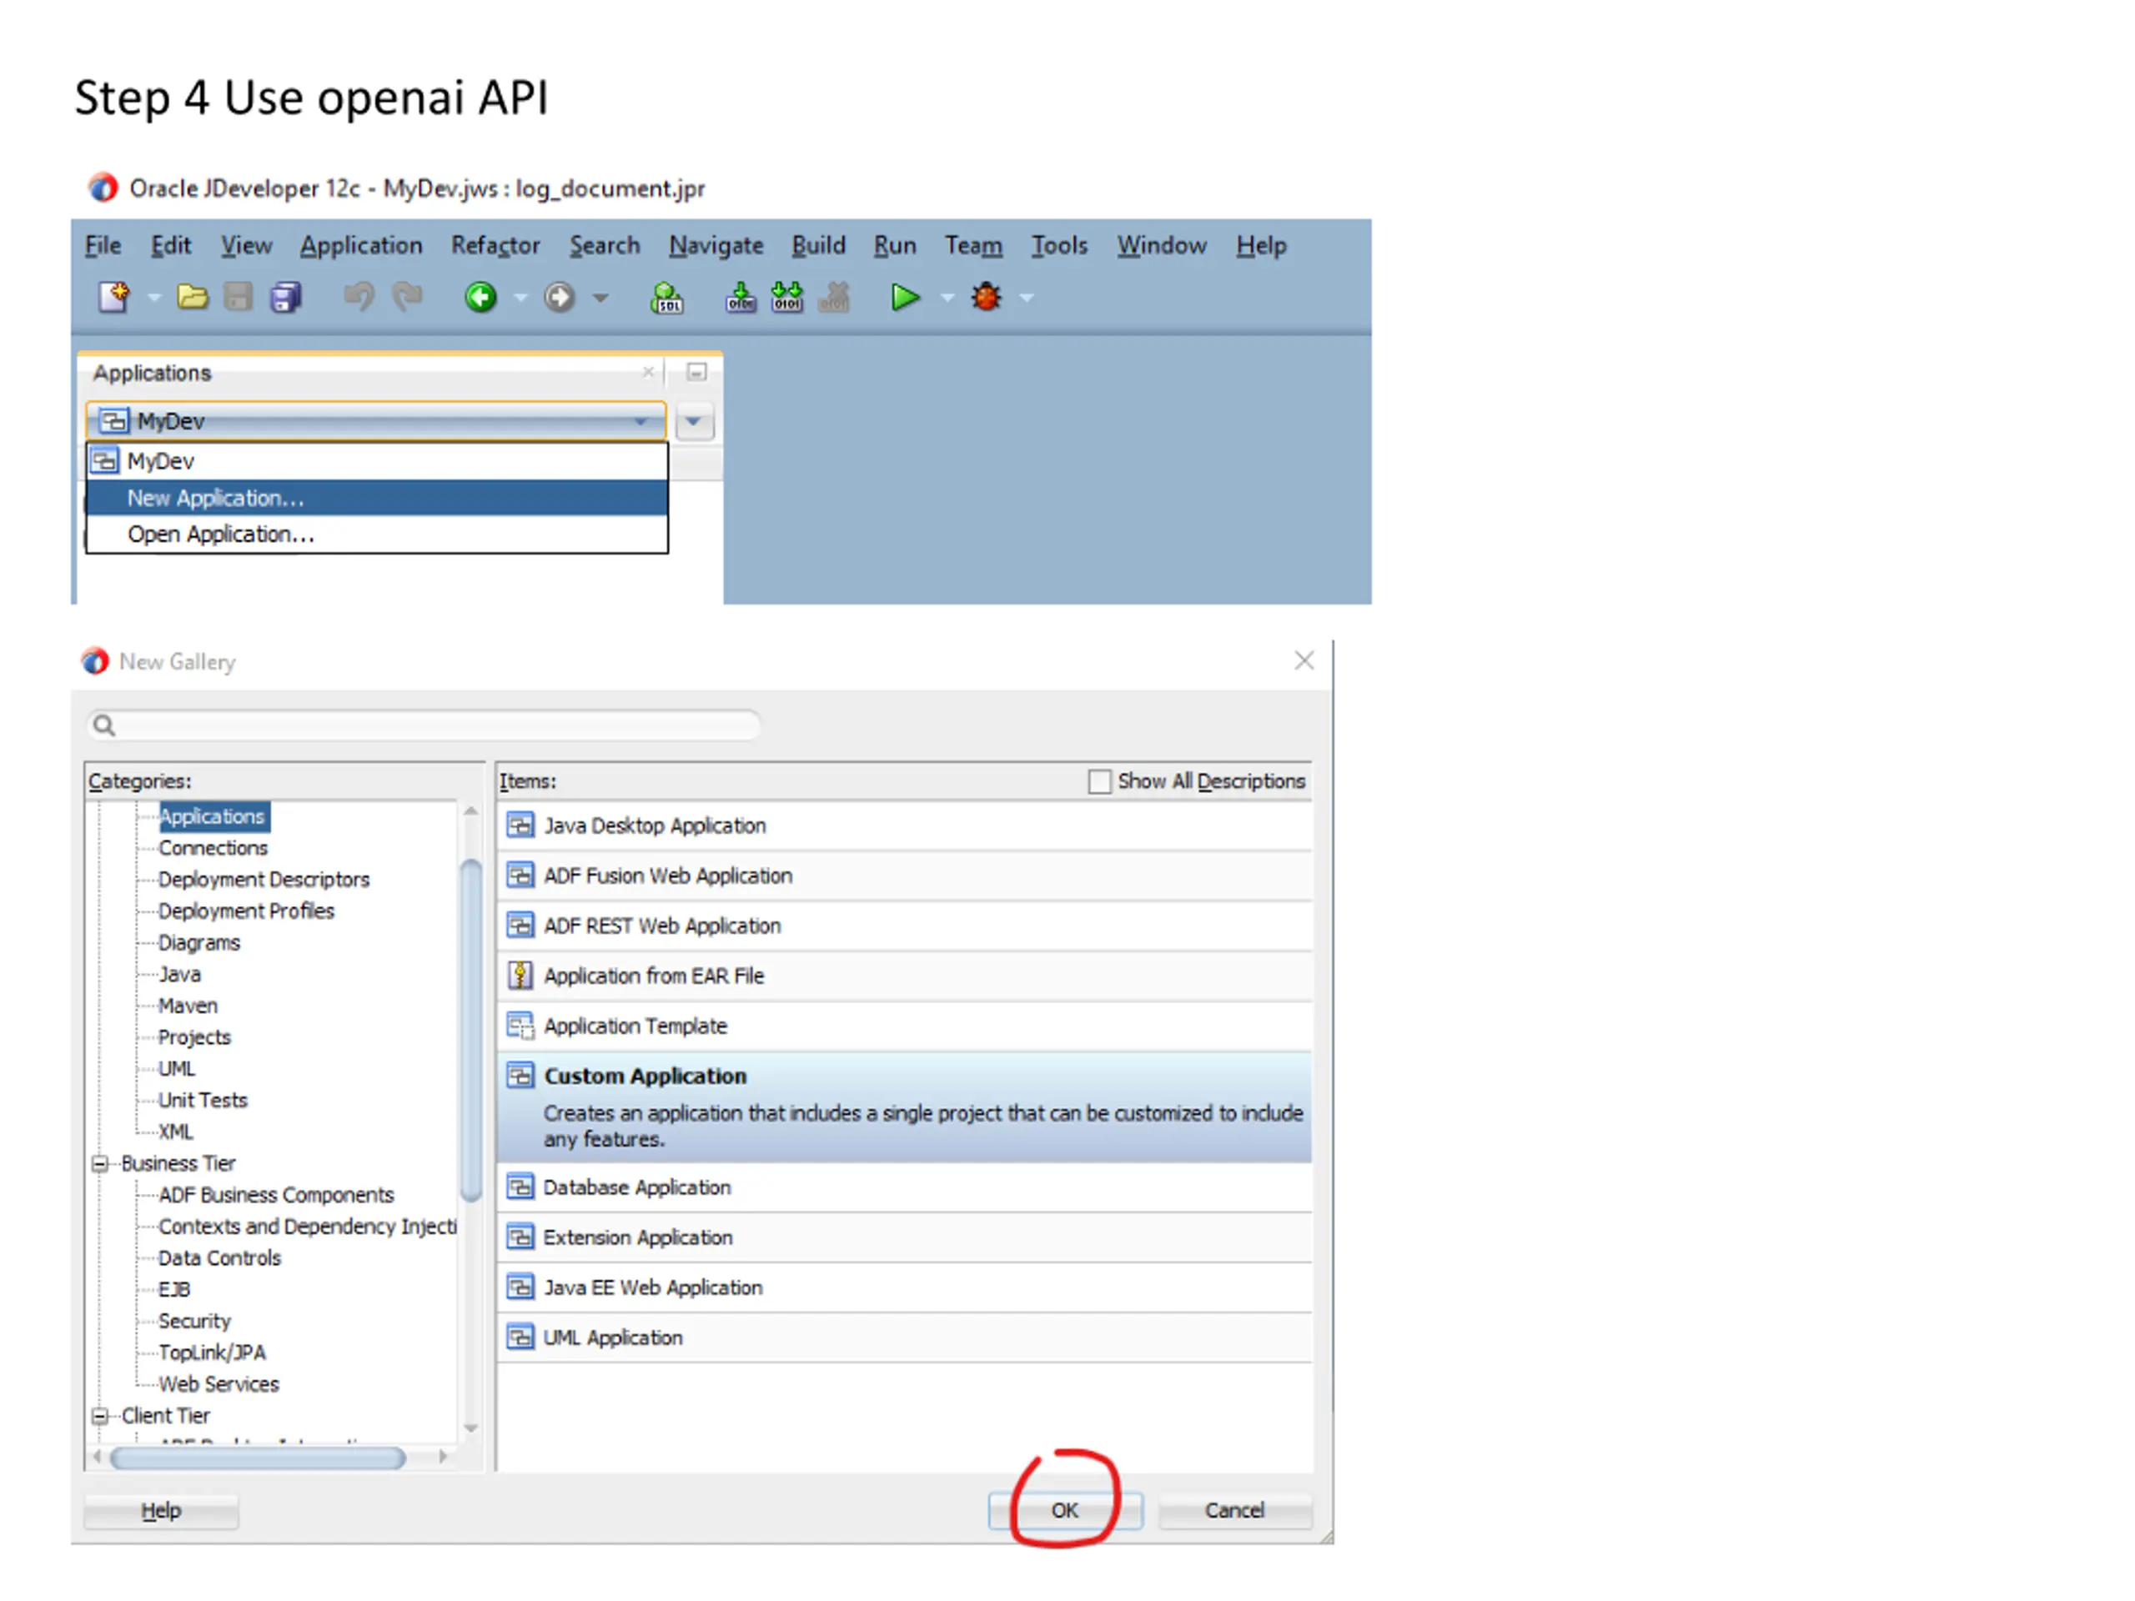Click the New Gallery search field

coord(424,725)
